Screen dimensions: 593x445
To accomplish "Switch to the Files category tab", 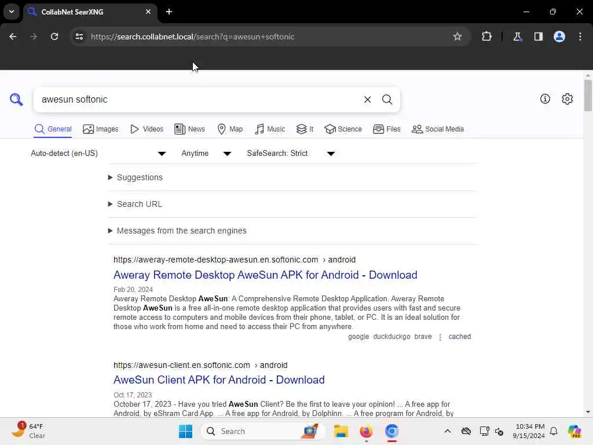I will [386, 129].
